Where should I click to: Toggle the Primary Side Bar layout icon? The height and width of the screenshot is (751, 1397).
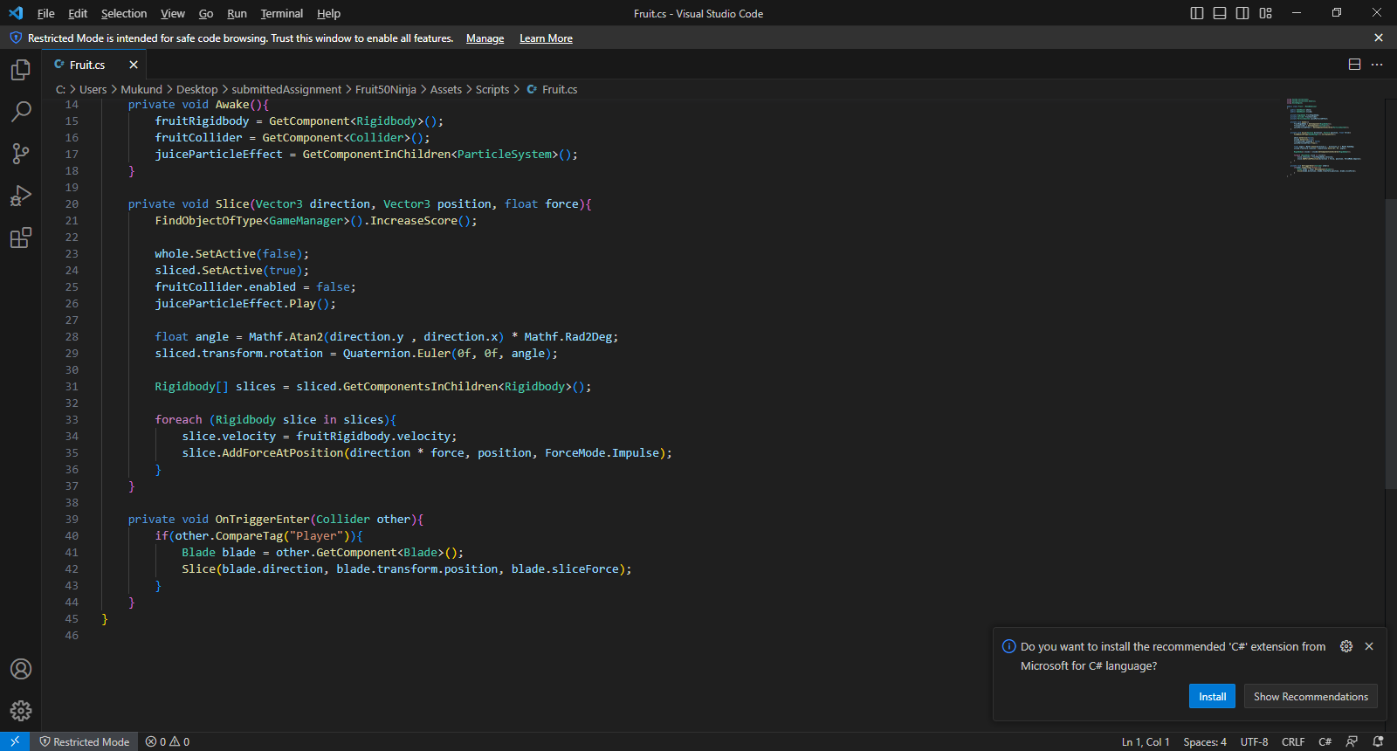pyautogui.click(x=1197, y=13)
